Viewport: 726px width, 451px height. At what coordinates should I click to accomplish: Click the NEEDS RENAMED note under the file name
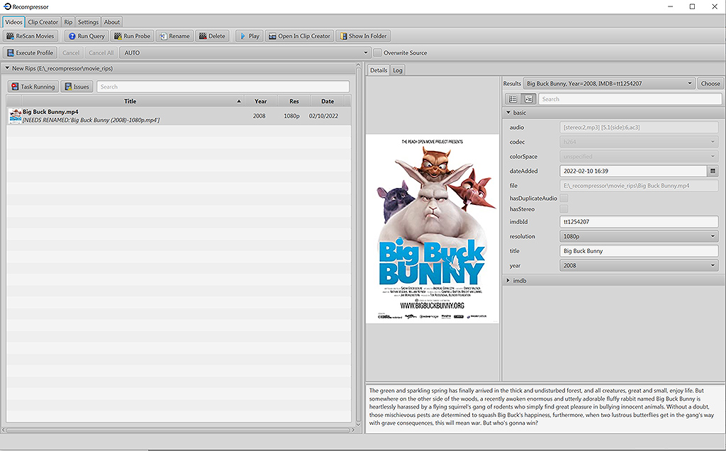point(91,120)
